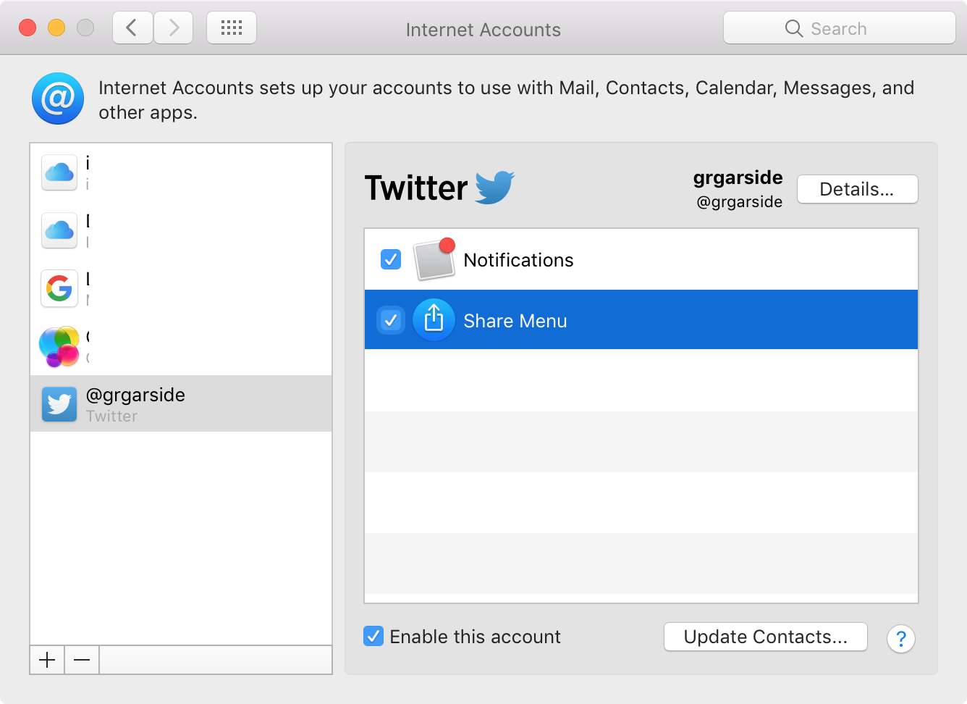Close the window with red button
This screenshot has width=967, height=704.
tap(28, 28)
